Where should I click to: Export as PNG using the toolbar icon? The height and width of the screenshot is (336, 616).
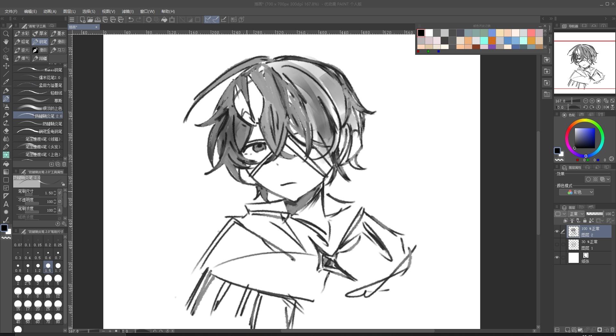[113, 20]
